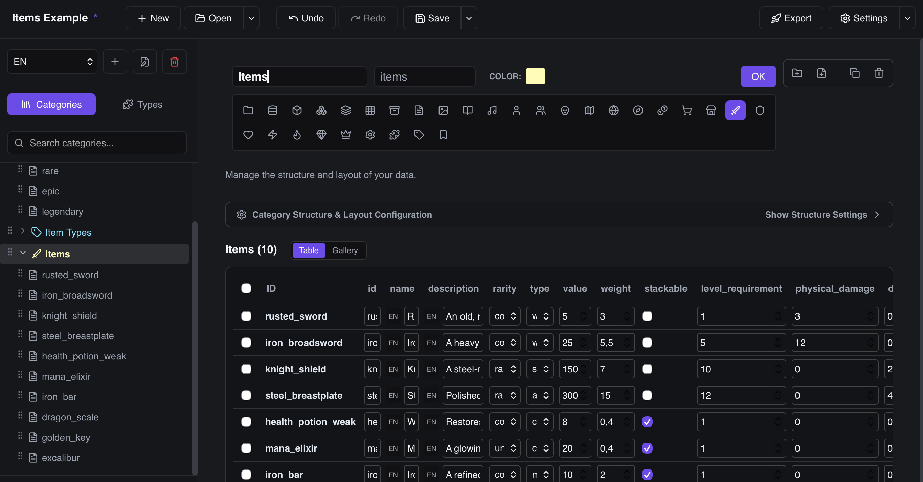Viewport: 923px width, 482px height.
Task: Open the excalibur tree item
Action: coord(61,458)
